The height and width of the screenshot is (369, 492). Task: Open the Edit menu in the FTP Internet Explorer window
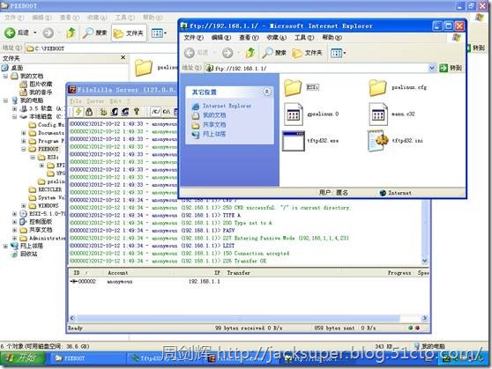221,38
